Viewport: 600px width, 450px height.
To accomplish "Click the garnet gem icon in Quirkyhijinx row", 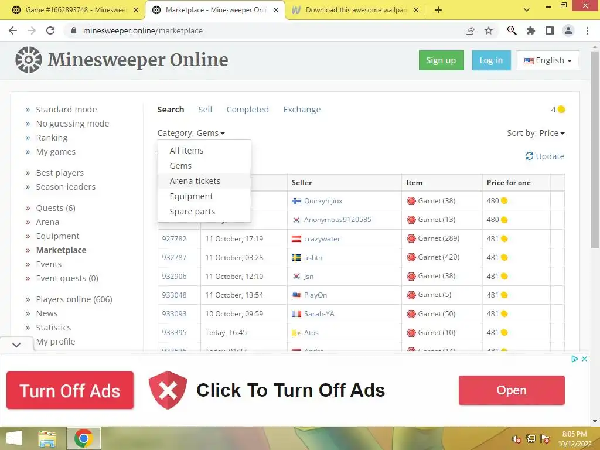I will [x=411, y=200].
